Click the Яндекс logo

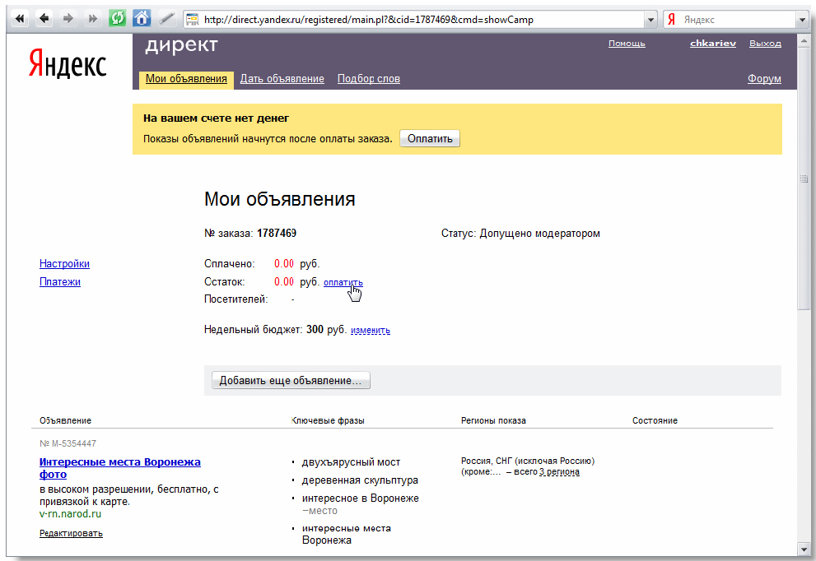coord(68,63)
